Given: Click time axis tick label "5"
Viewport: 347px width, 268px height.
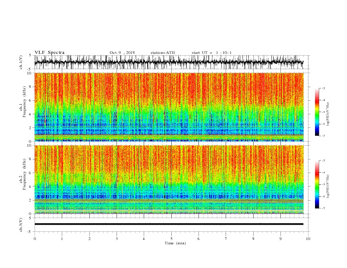Looking at the screenshot, I should pos(171,239).
